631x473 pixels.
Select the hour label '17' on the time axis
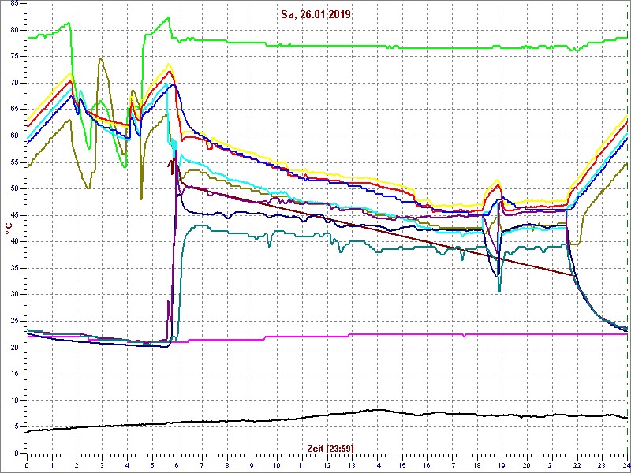pos(452,465)
